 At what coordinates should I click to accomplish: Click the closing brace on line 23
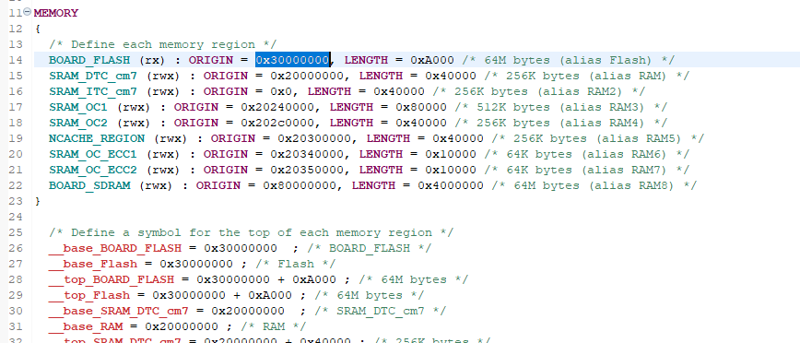(38, 201)
